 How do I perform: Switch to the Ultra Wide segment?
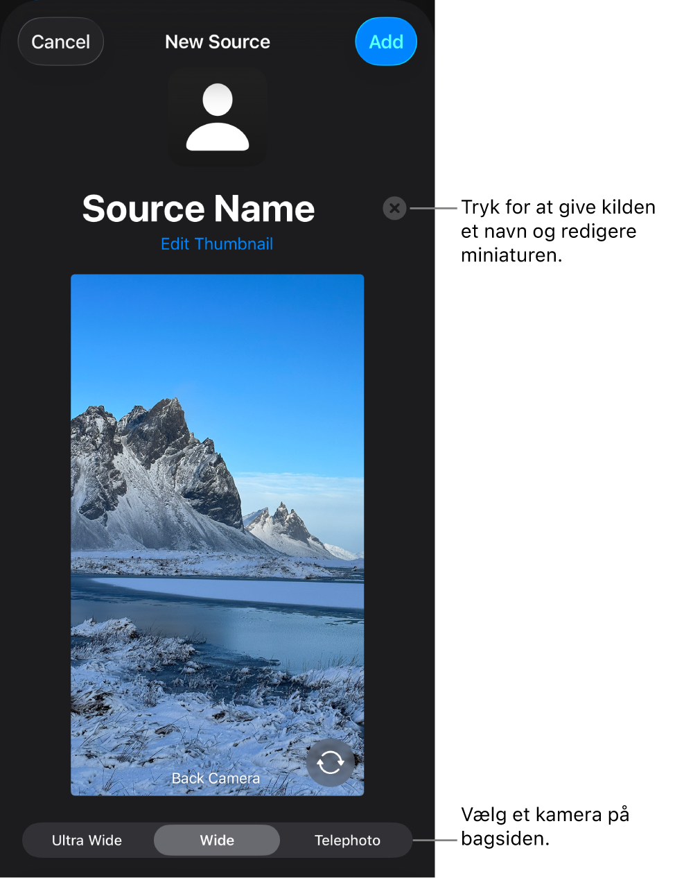[x=87, y=840]
